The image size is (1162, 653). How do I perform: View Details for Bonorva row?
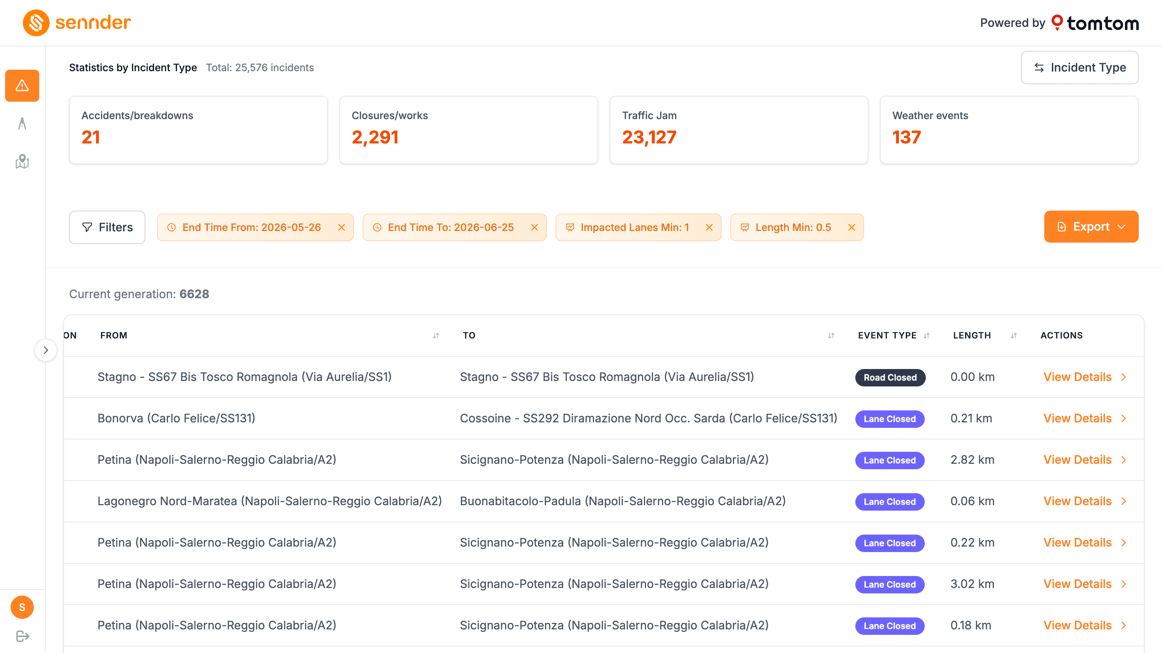coord(1085,418)
